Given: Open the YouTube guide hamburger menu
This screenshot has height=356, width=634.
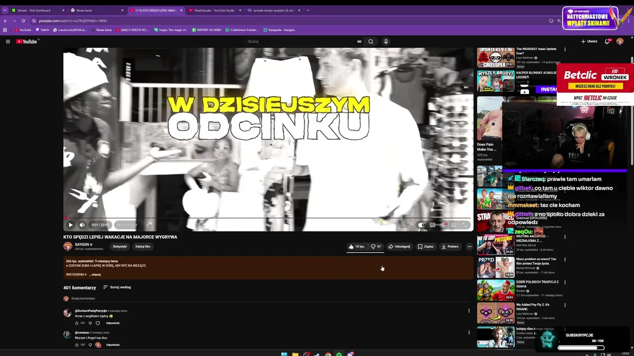Looking at the screenshot, I should [8, 42].
